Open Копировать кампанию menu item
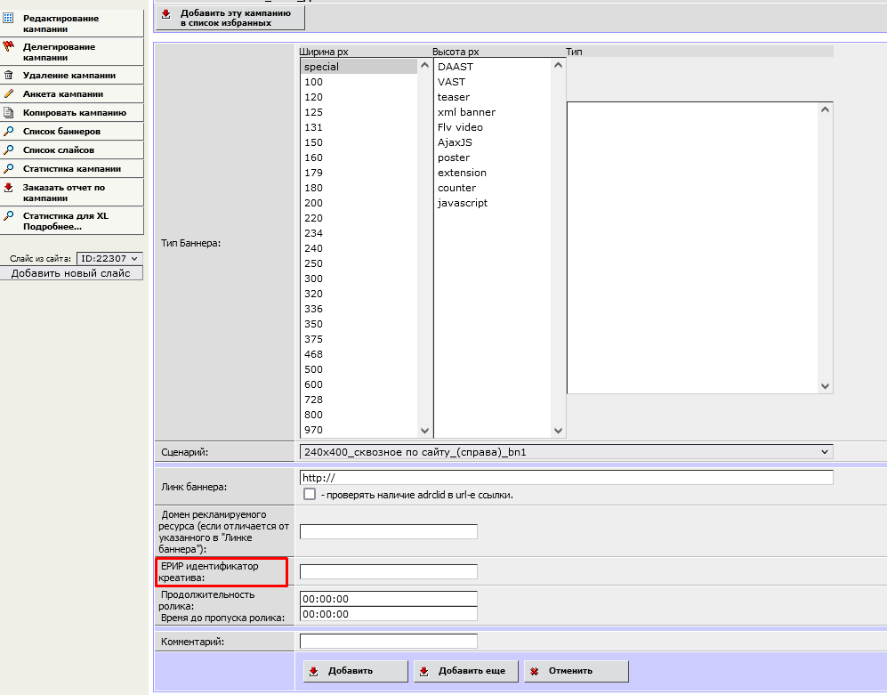The width and height of the screenshot is (887, 695). coord(72,113)
